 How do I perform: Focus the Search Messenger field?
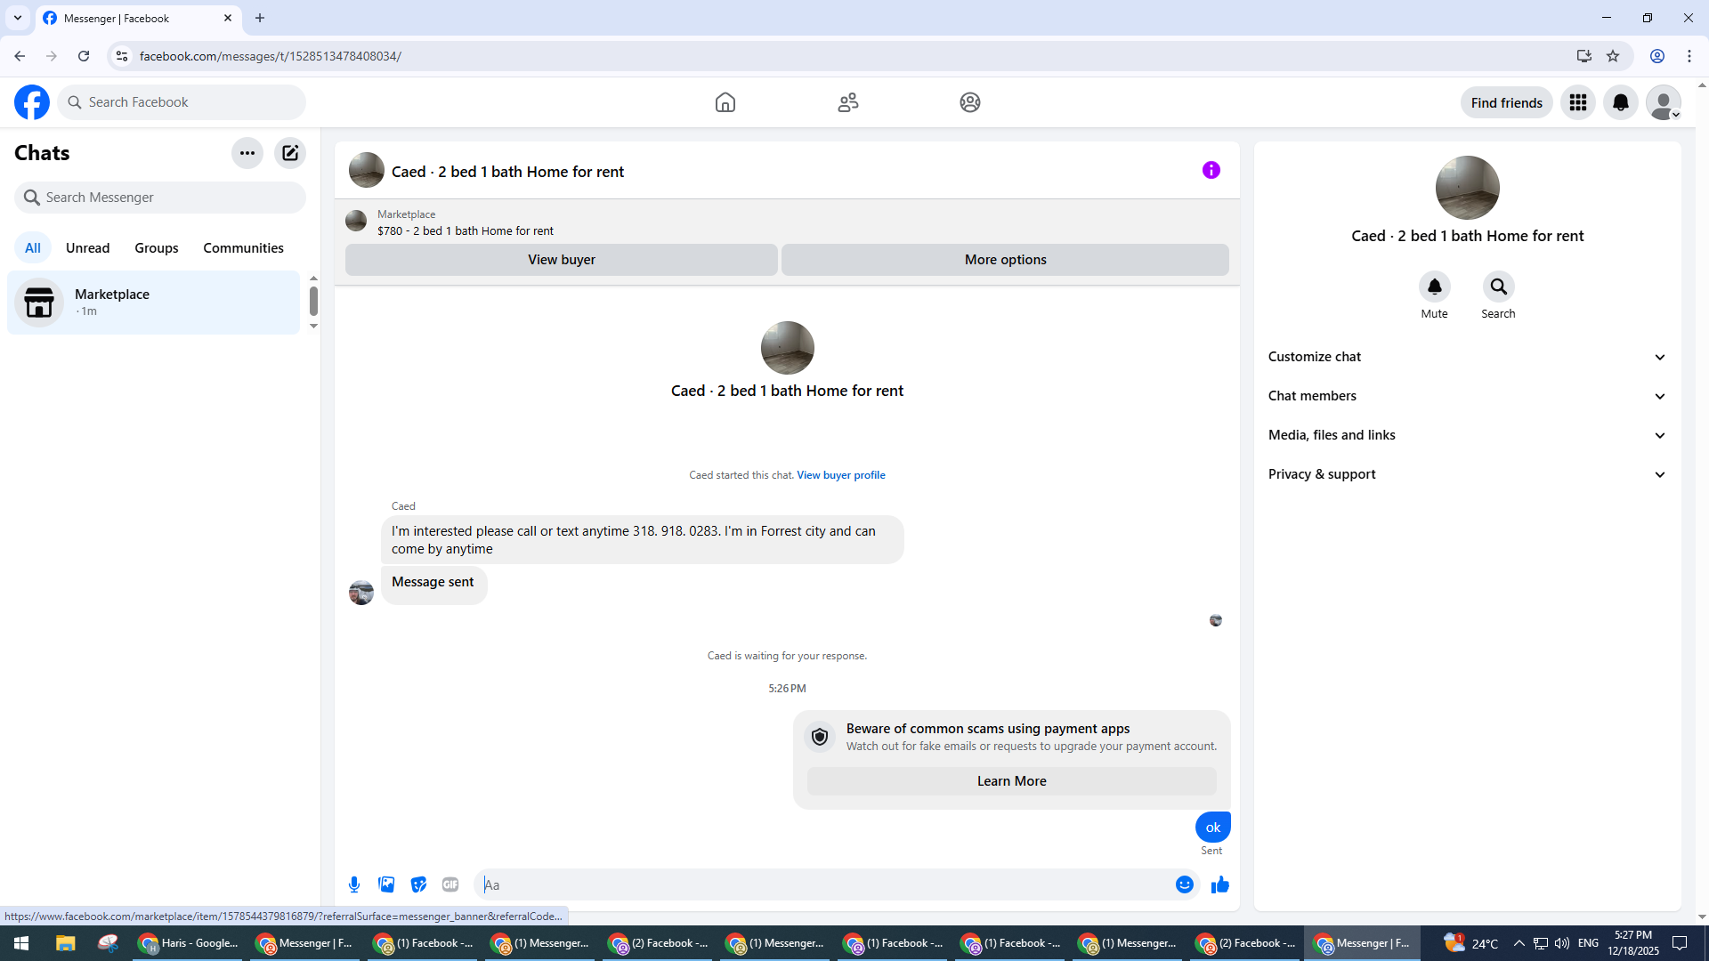tap(160, 198)
